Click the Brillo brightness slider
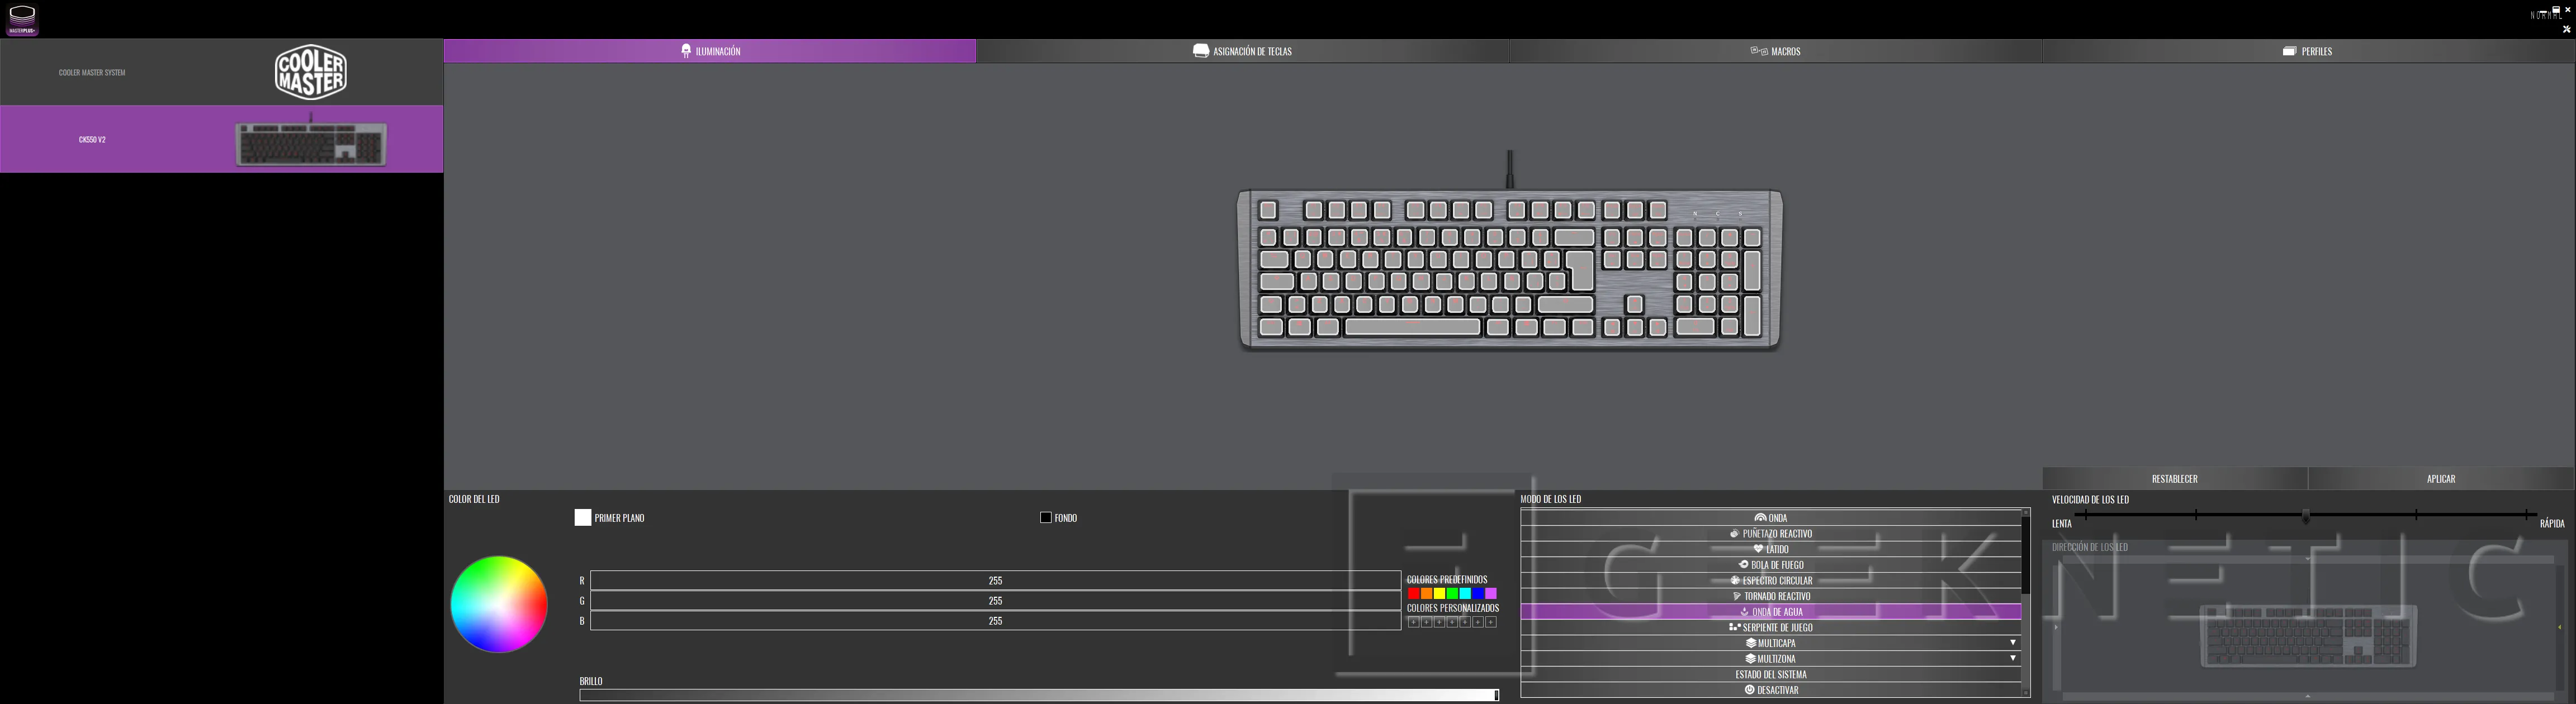 1039,695
